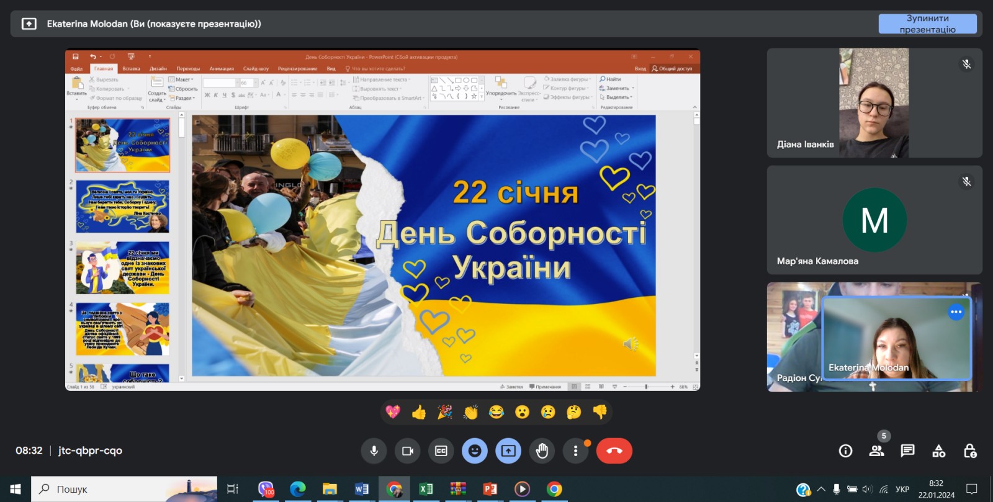Send the thumbs up reaction
Screen dimensions: 993x502
click(x=419, y=412)
